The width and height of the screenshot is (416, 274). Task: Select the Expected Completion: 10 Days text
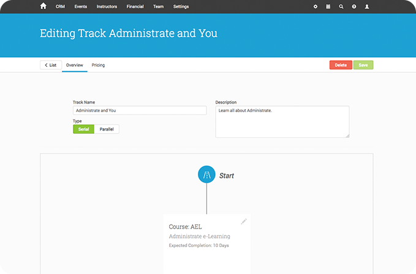click(x=199, y=245)
